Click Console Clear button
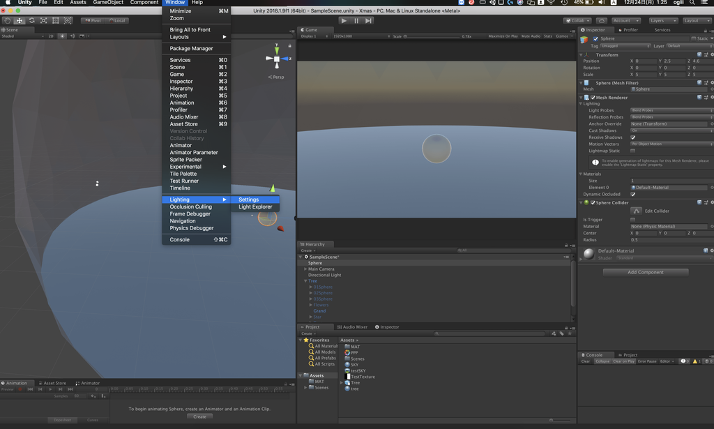 pos(586,361)
